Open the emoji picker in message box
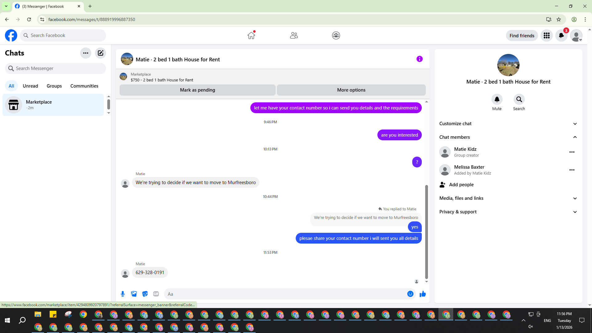This screenshot has height=333, width=592. click(x=410, y=294)
